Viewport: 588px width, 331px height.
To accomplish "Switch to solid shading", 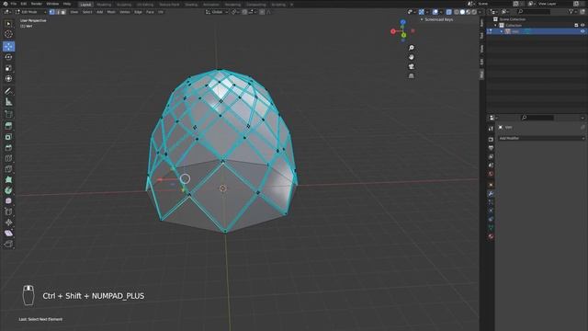I will point(462,12).
